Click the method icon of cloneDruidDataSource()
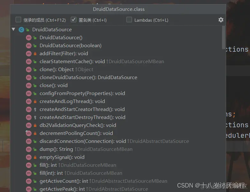The height and width of the screenshot is (192, 250). click(29, 78)
